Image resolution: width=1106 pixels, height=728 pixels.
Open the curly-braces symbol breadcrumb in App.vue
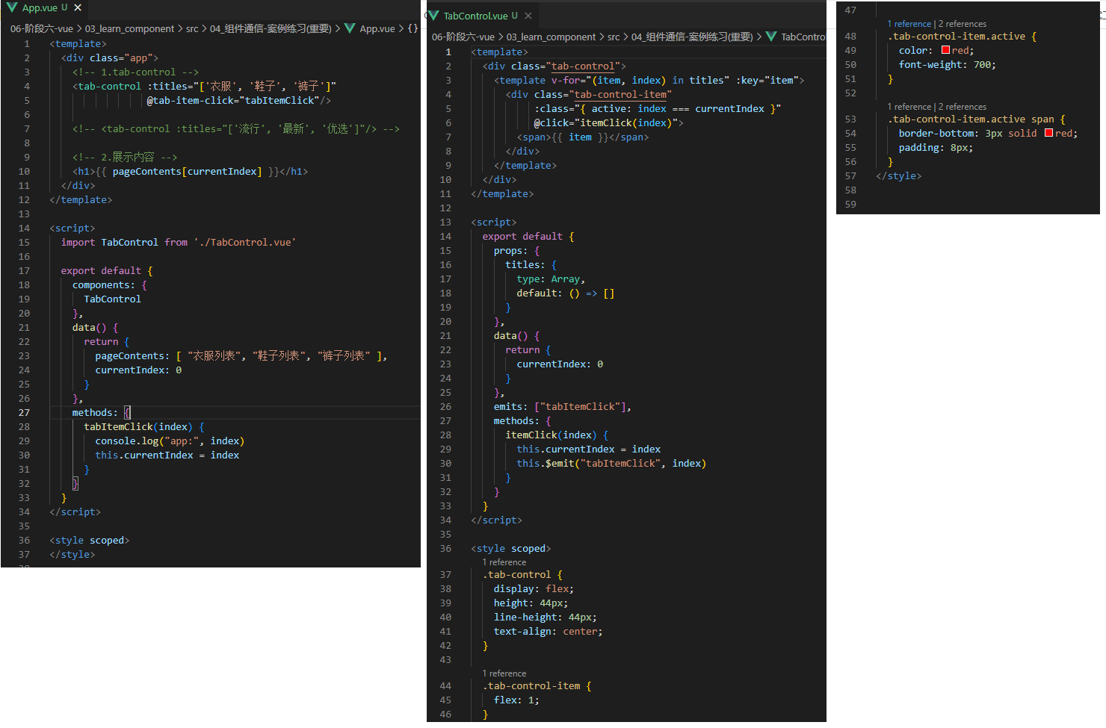click(x=413, y=28)
